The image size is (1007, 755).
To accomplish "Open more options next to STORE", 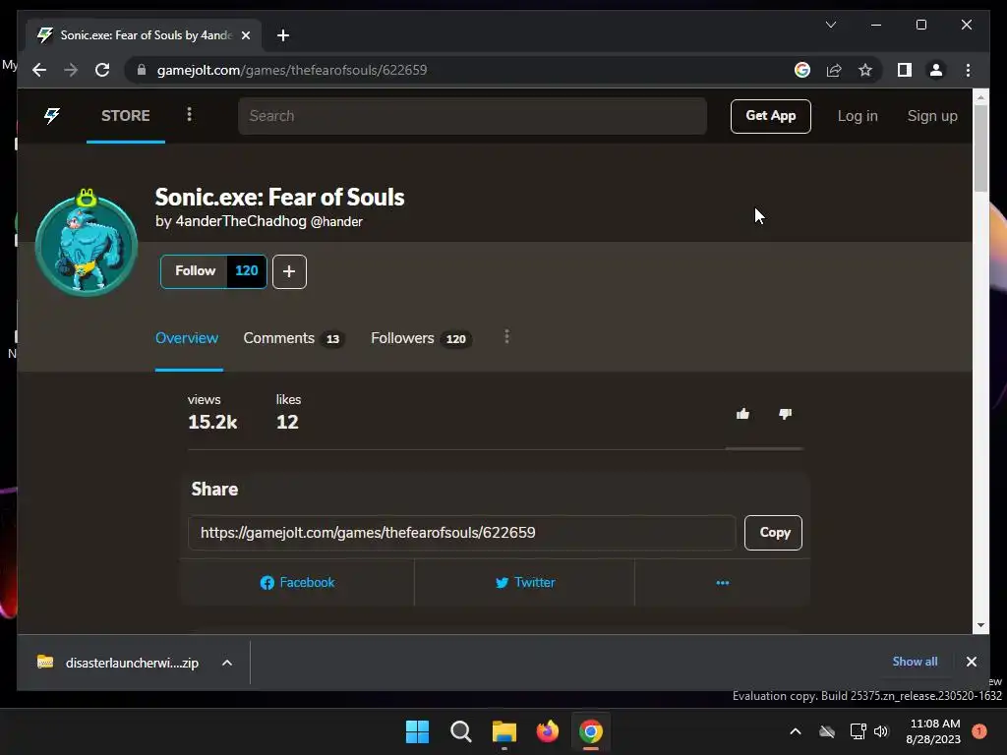I will [x=189, y=114].
